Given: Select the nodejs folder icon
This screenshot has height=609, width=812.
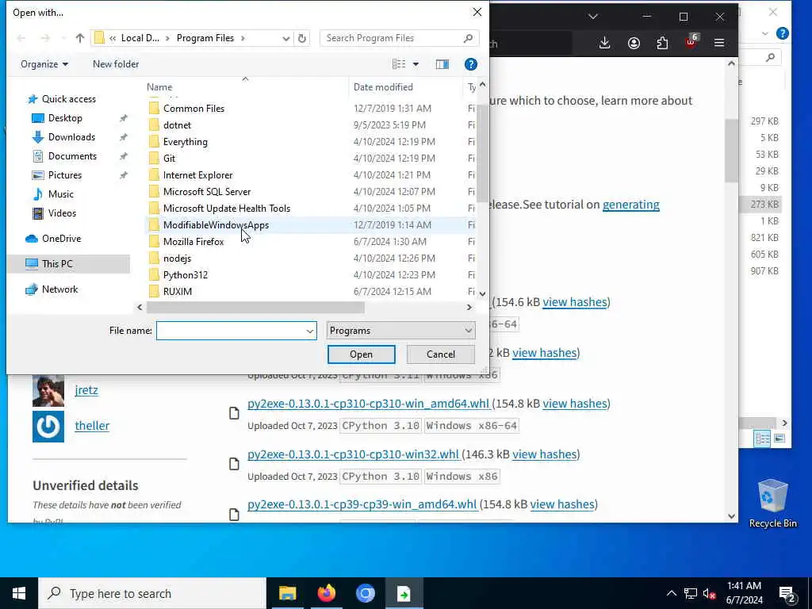Looking at the screenshot, I should 154,258.
